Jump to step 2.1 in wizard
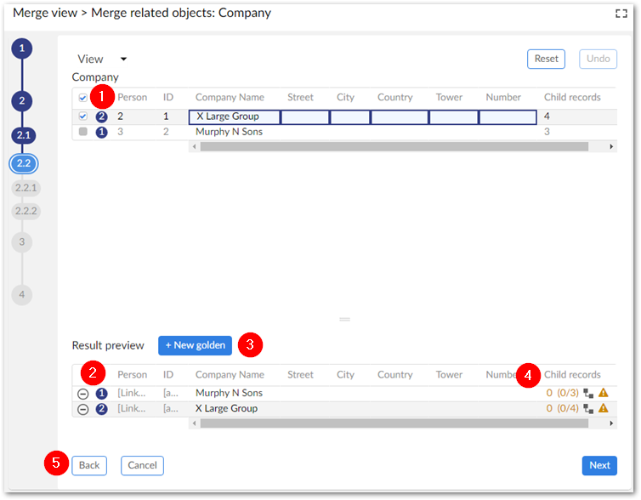 (22, 134)
